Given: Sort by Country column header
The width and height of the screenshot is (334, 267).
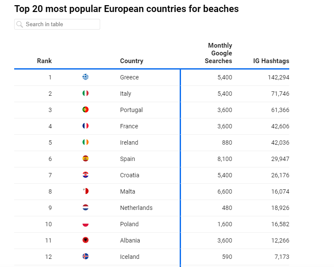Looking at the screenshot, I should click(x=132, y=61).
